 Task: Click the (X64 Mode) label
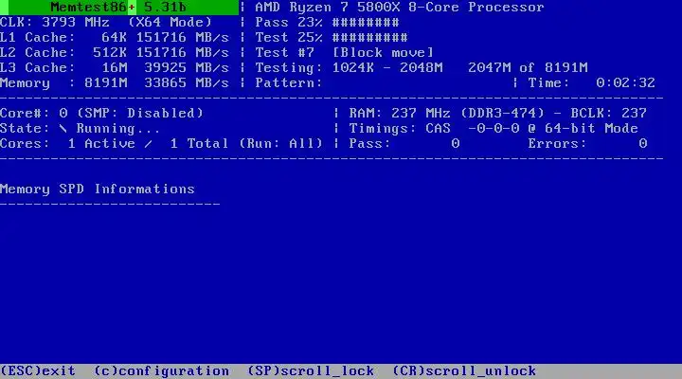coord(170,22)
